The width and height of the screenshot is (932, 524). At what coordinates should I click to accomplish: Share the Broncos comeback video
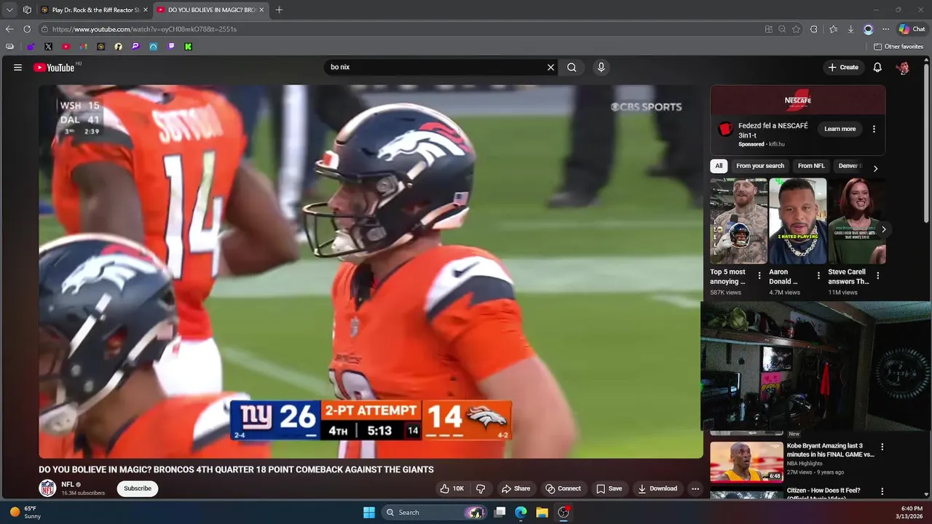point(516,488)
